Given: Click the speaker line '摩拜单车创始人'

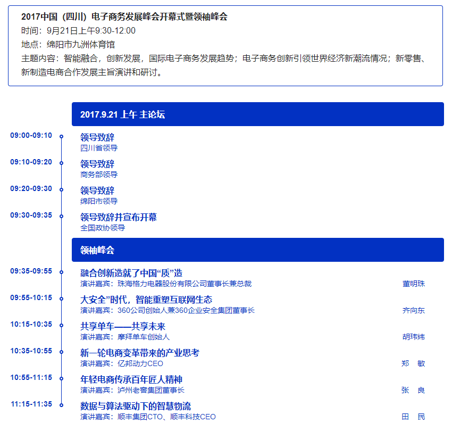Looking at the screenshot, I should point(125,337).
